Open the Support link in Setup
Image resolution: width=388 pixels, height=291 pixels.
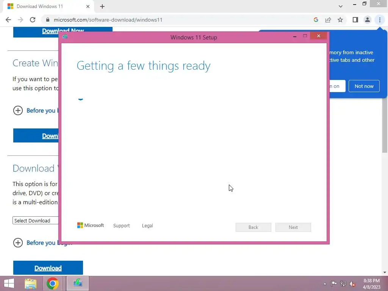122,226
